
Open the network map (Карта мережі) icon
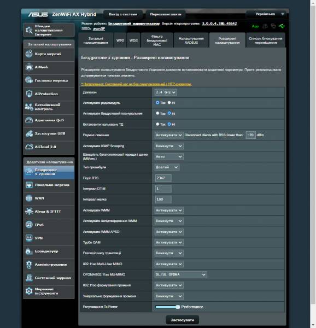click(x=29, y=54)
